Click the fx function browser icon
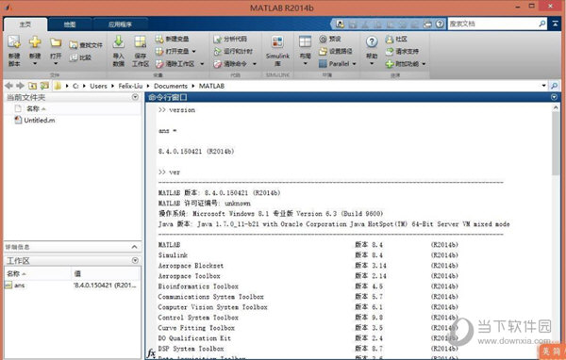The height and width of the screenshot is (360, 566). [152, 352]
